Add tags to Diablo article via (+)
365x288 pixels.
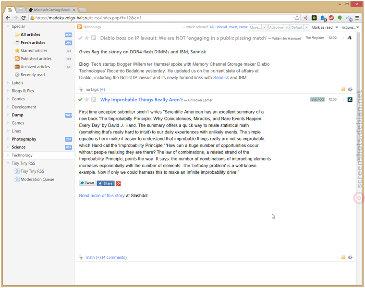[x=102, y=90]
